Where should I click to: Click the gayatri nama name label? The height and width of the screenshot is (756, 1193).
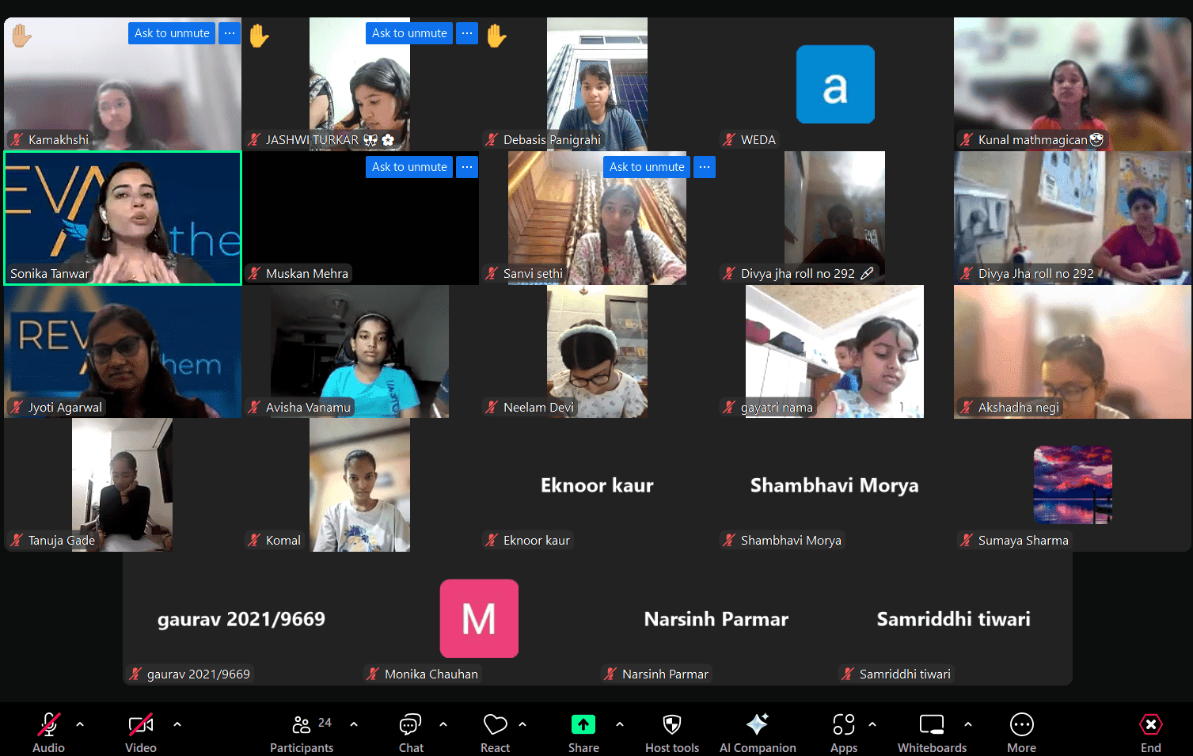point(777,408)
